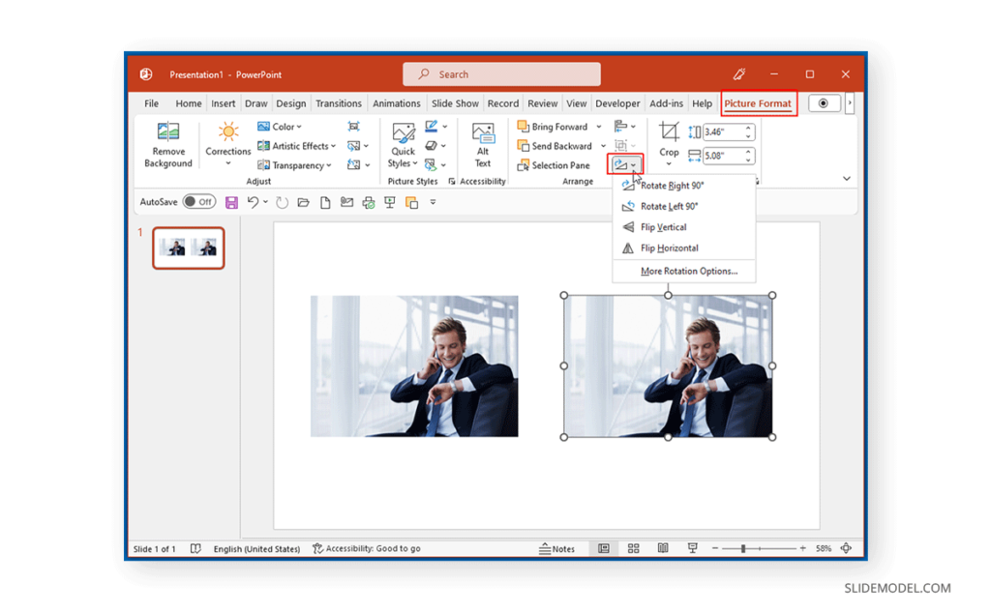Click the Record button at ribbon right
Image resolution: width=991 pixels, height=613 pixels.
[x=824, y=103]
